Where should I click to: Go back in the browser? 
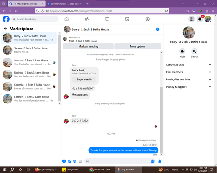(x=4, y=11)
